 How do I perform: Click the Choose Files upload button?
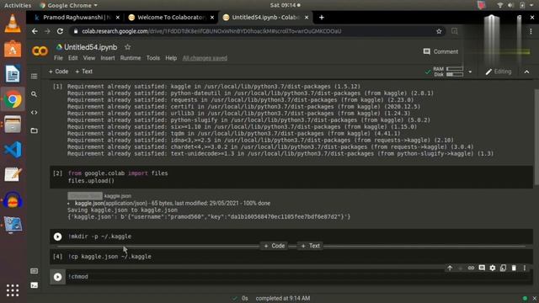tap(85, 196)
